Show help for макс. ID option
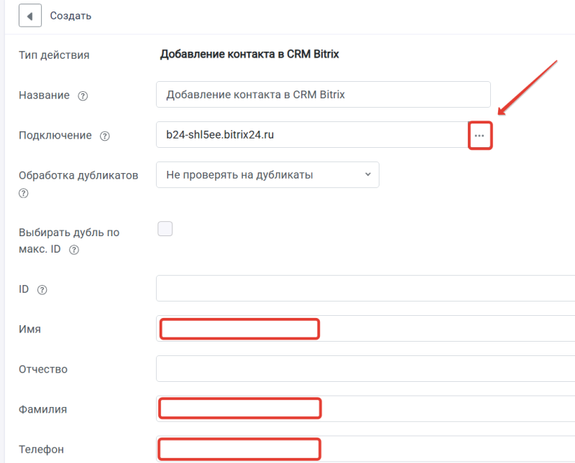The image size is (575, 463). click(x=74, y=250)
